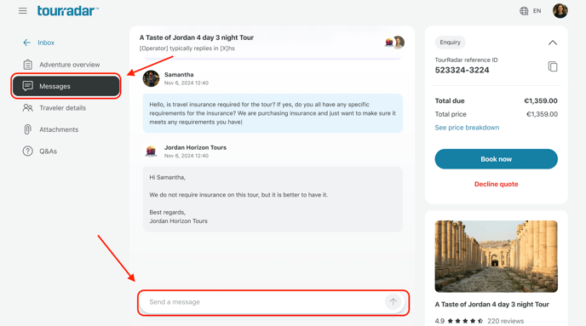586x326 pixels.
Task: Click the star rating under the tour
Action: [x=465, y=321]
